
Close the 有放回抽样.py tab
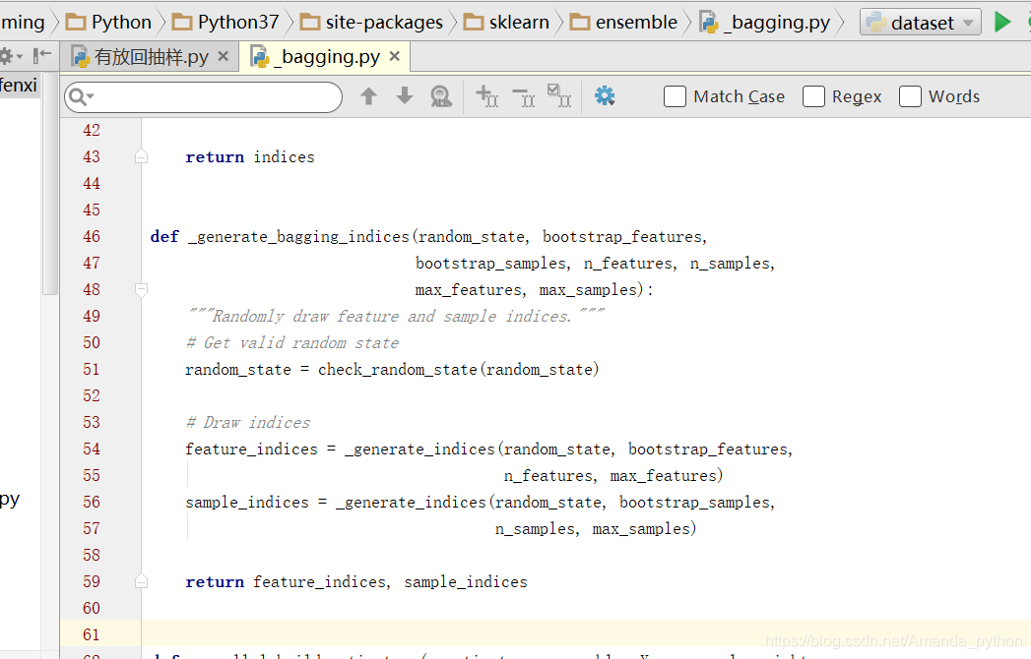(224, 56)
